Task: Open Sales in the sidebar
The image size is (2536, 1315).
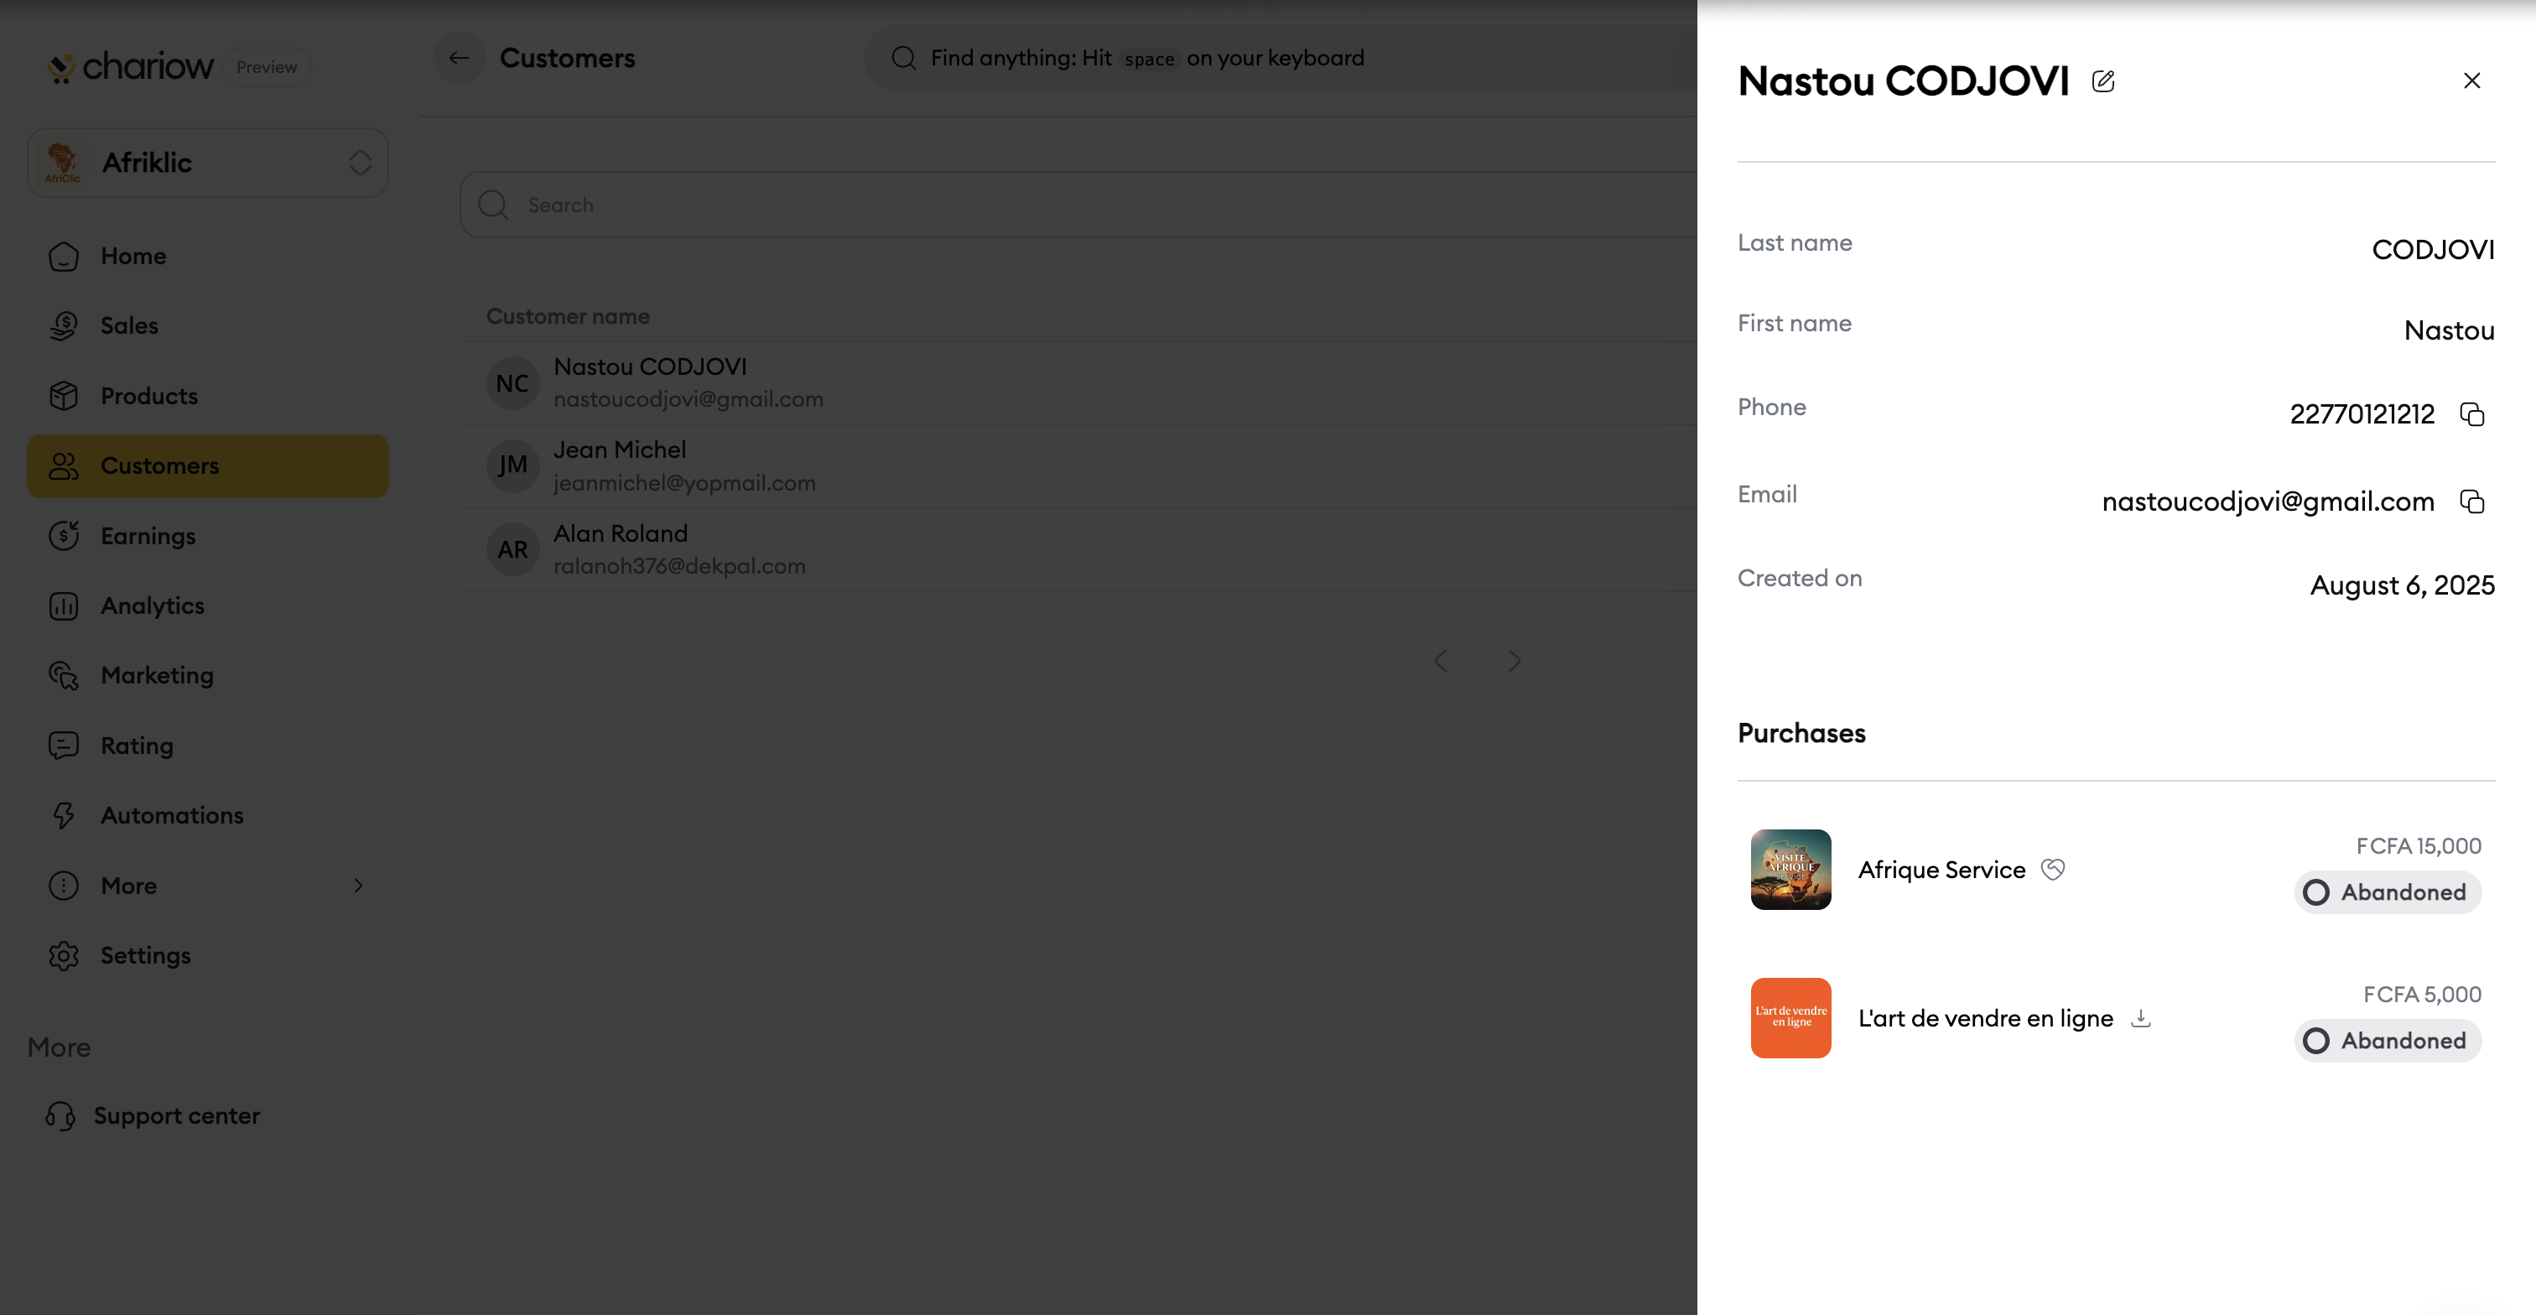Action: (208, 325)
